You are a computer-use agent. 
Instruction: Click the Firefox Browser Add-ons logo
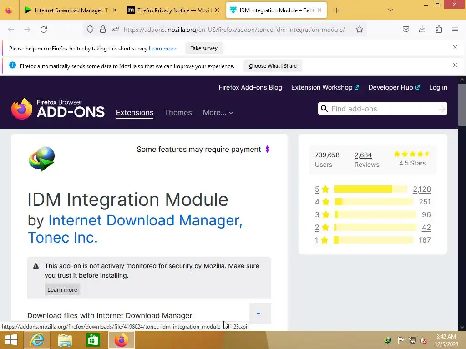(x=58, y=109)
